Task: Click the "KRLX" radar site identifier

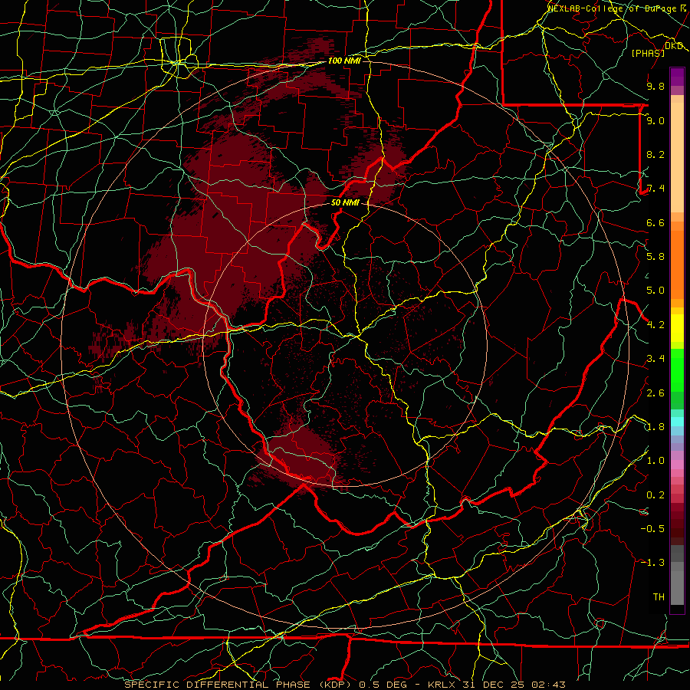Action: (x=442, y=685)
